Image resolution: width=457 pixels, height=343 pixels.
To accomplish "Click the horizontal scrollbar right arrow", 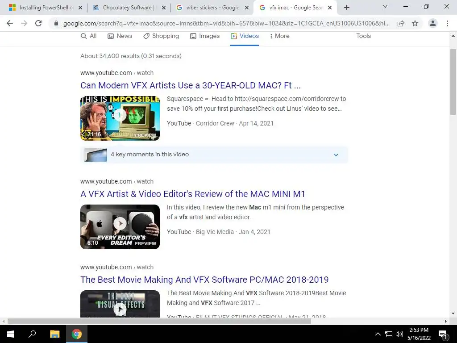I will 446,322.
